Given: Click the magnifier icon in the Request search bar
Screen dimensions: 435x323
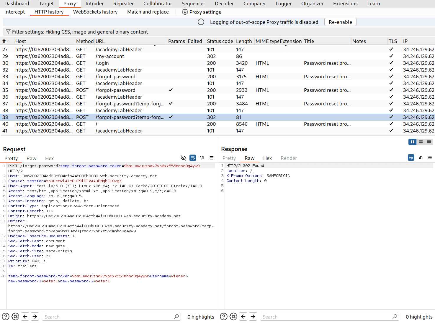Looking at the screenshot, I should pyautogui.click(x=176, y=316).
